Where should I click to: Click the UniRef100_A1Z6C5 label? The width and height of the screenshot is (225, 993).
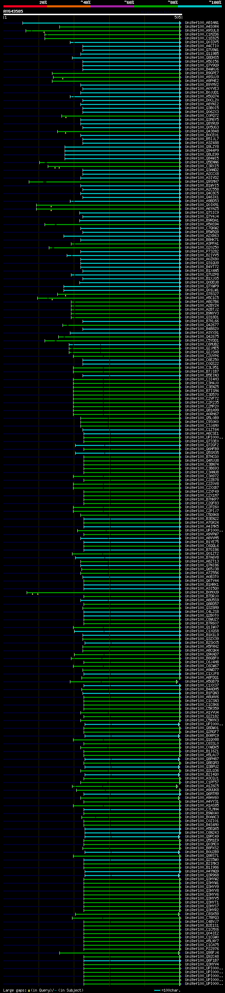click(x=202, y=786)
